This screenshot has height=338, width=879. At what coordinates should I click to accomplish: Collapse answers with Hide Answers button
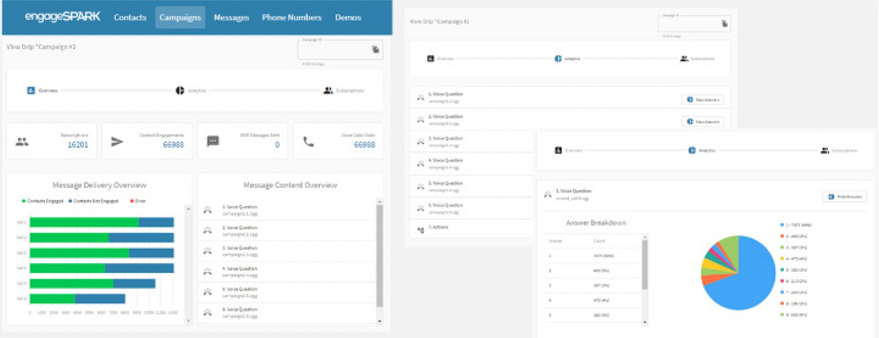point(845,197)
